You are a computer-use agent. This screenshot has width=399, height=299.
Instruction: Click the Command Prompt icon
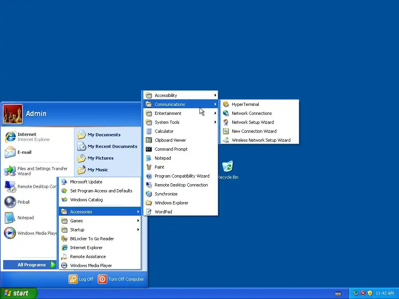(x=149, y=149)
